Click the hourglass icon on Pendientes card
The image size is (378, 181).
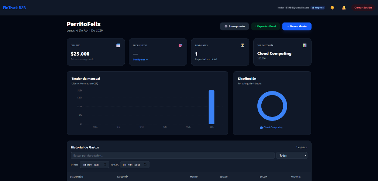243,45
